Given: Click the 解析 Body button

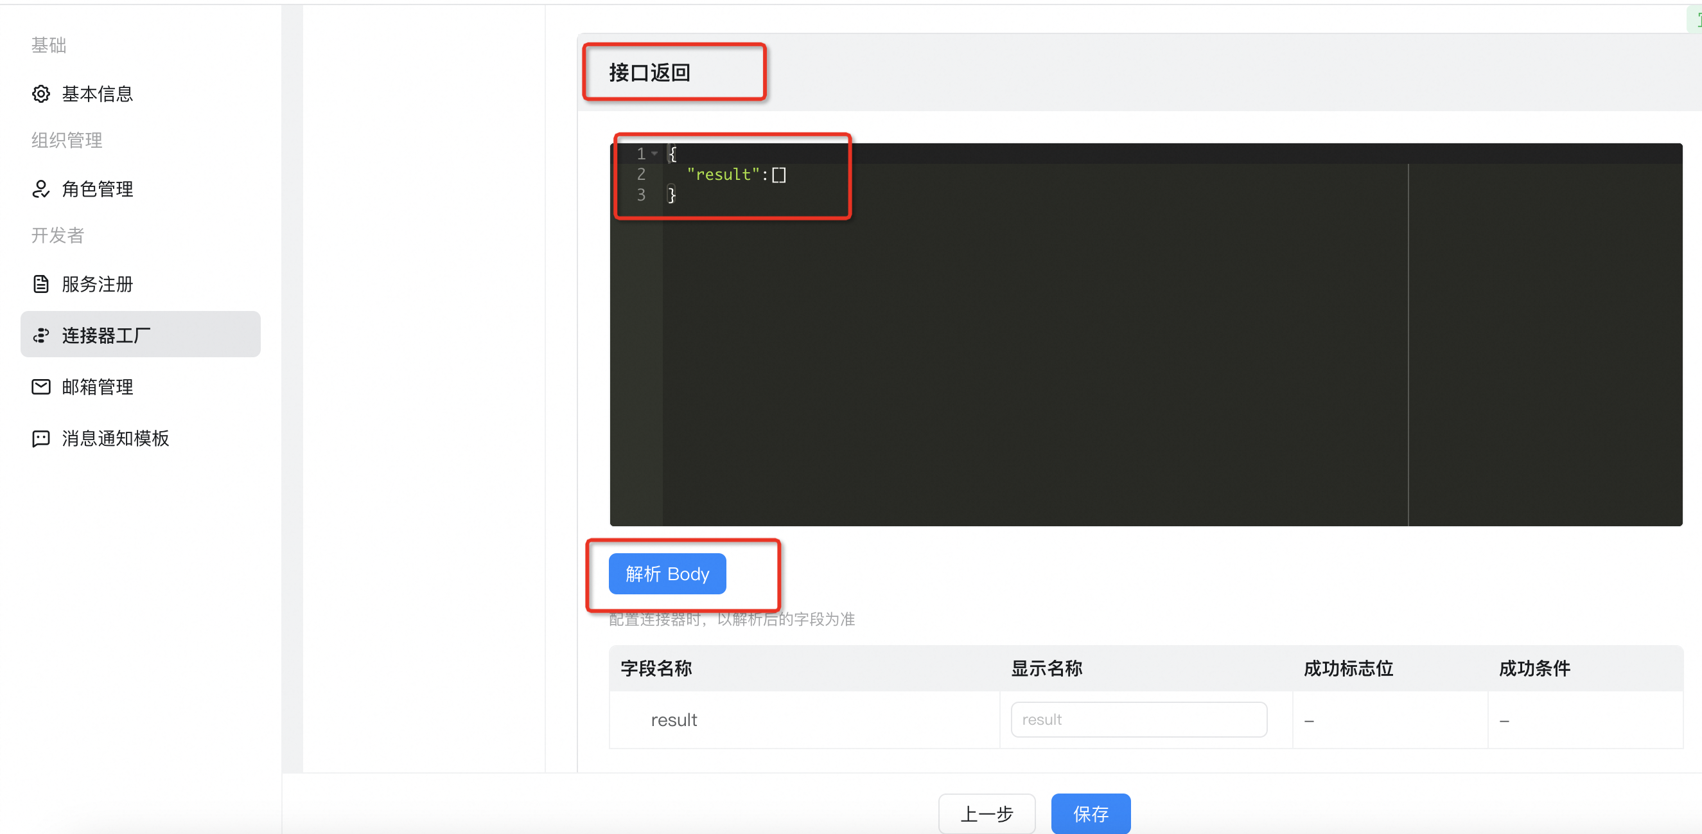Looking at the screenshot, I should [667, 573].
